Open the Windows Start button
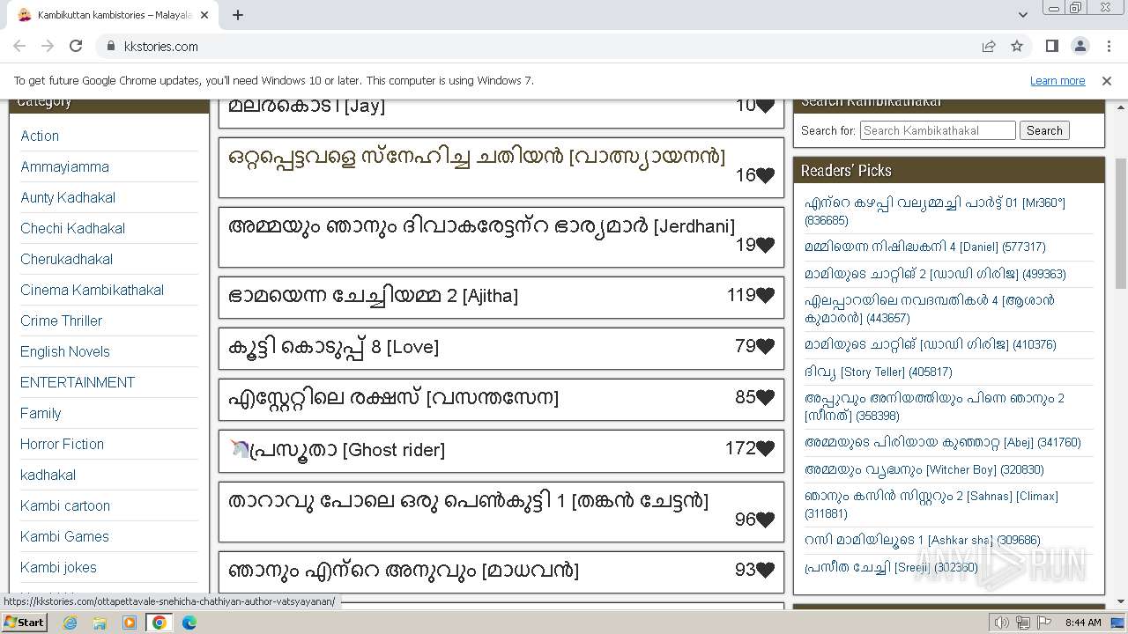Screen dimensions: 1128x634 pos(24,622)
